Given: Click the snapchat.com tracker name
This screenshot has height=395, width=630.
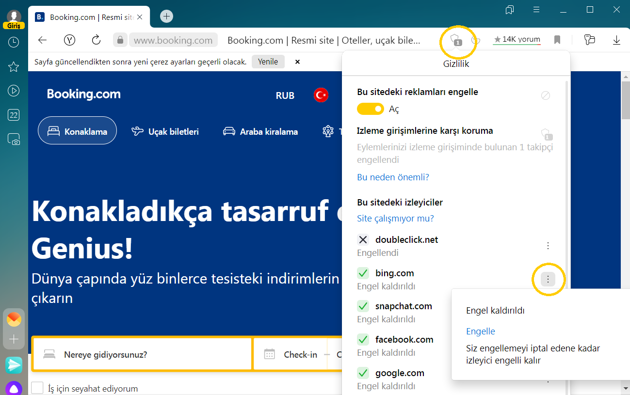Looking at the screenshot, I should click(x=404, y=306).
